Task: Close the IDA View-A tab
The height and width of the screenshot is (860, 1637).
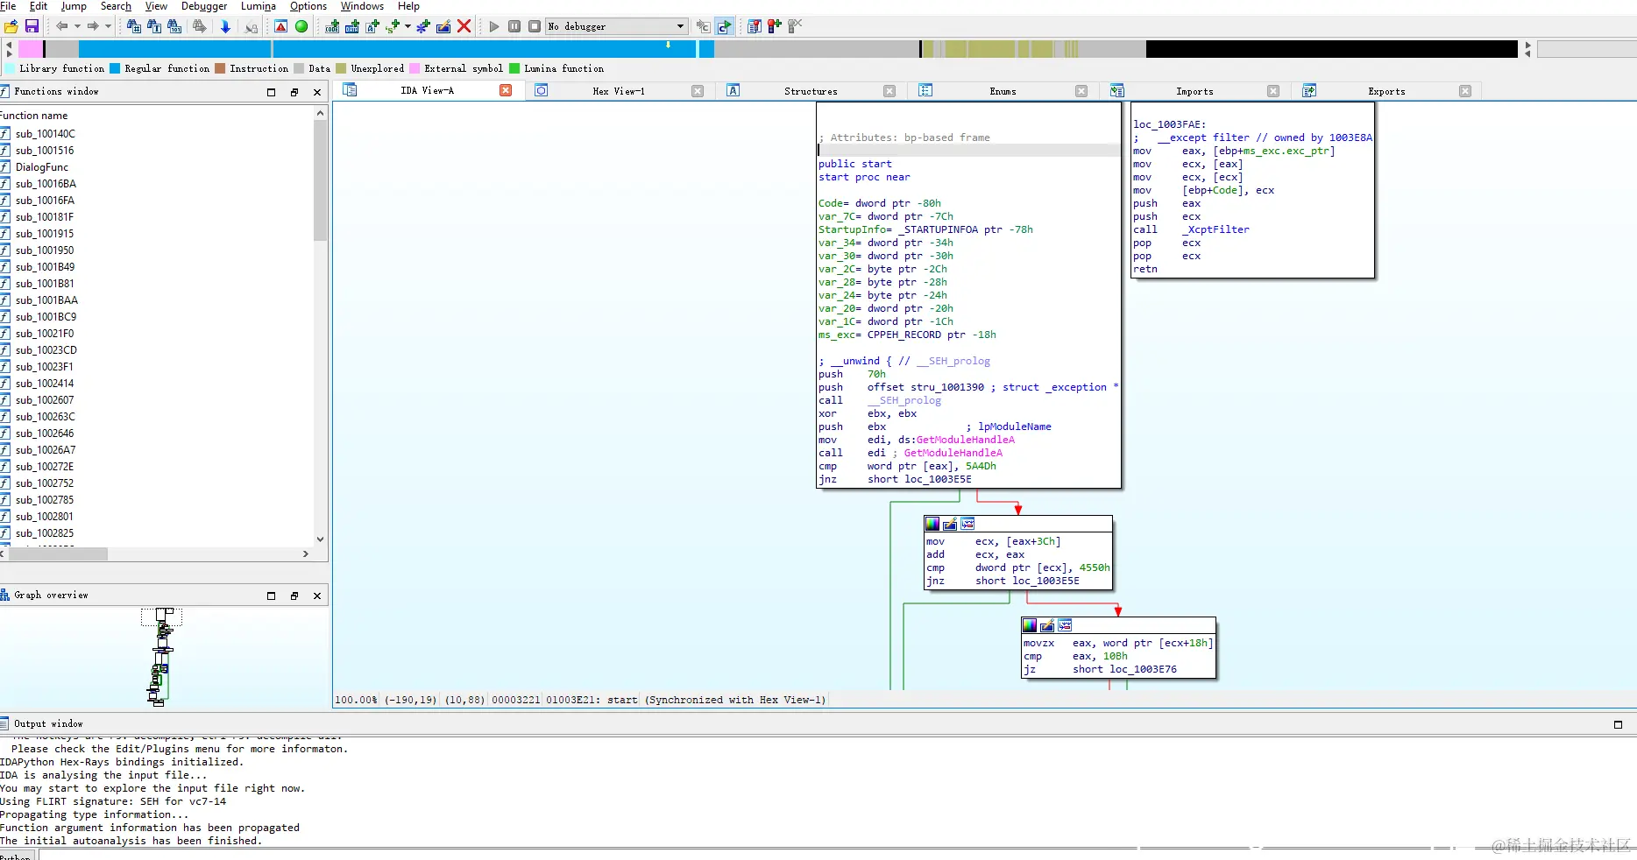Action: click(x=506, y=90)
